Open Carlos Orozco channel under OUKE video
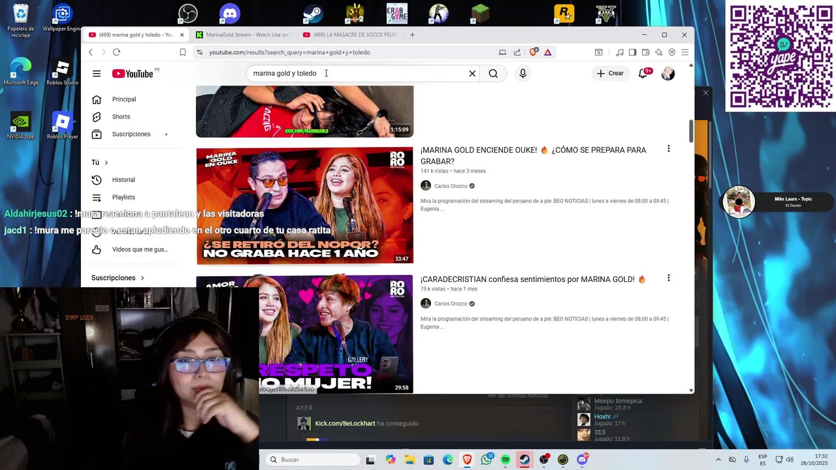The image size is (836, 470). 451,186
